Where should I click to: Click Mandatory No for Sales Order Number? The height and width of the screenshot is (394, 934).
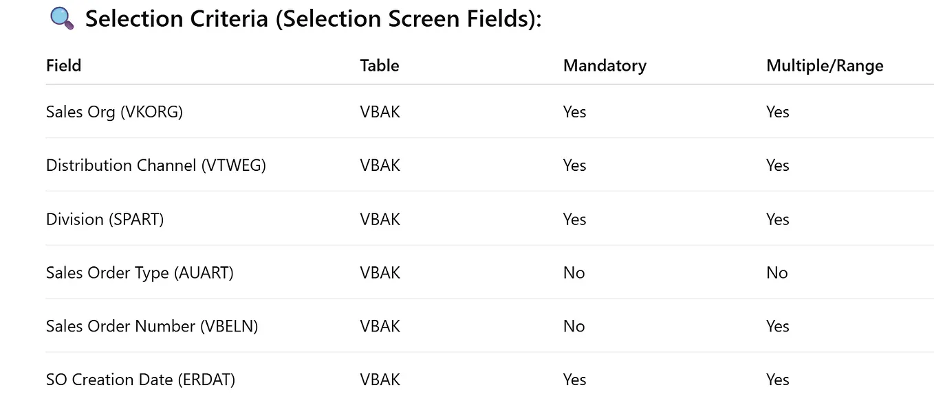574,327
